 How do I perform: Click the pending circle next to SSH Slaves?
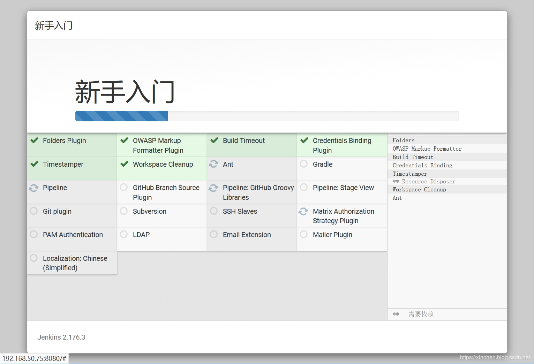pyautogui.click(x=214, y=211)
